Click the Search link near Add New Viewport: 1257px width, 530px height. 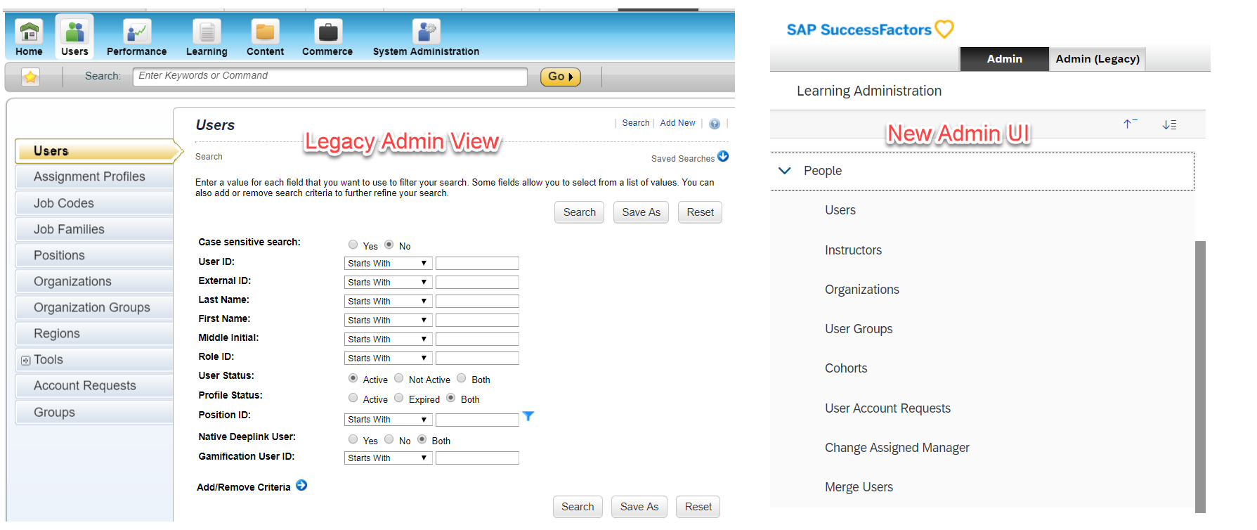[x=636, y=123]
